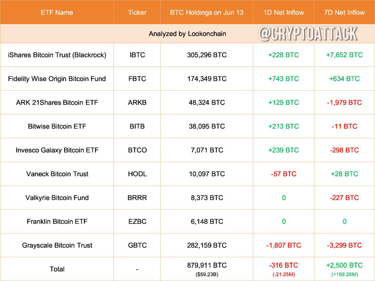Viewport: 375px width, 281px height.
Task: Click the FBTC ticker cell
Action: coord(137,79)
